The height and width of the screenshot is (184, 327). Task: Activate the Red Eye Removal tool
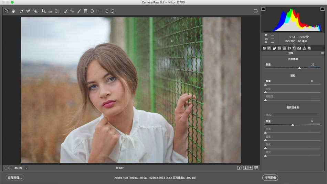coord(72,11)
